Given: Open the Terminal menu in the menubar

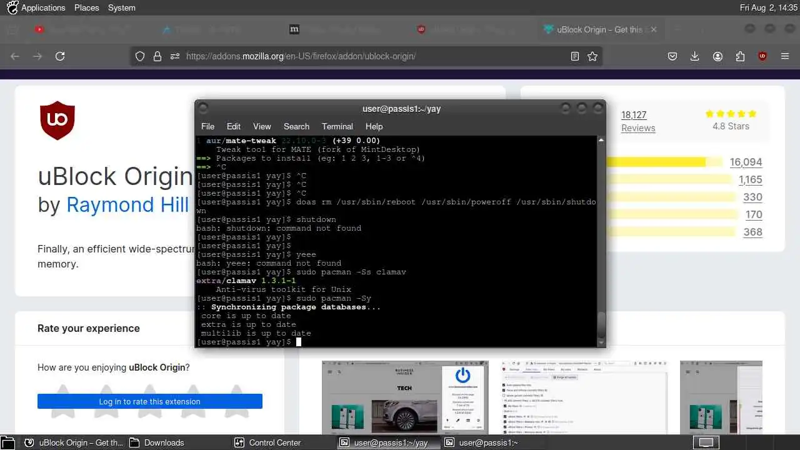Looking at the screenshot, I should [337, 126].
